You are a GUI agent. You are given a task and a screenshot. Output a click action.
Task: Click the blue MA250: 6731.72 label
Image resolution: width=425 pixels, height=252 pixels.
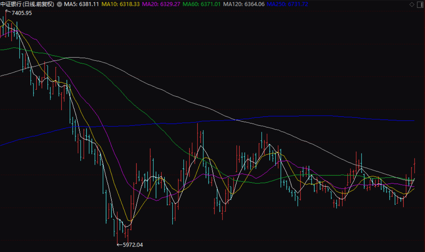click(287, 4)
